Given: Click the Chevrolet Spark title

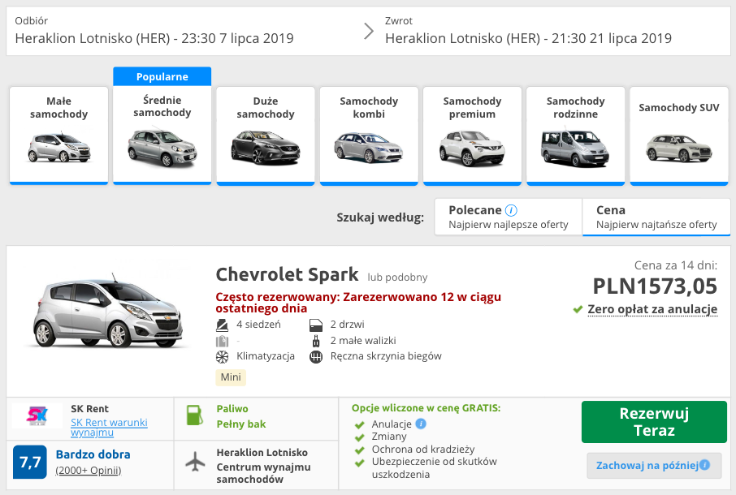Looking at the screenshot, I should (x=287, y=274).
